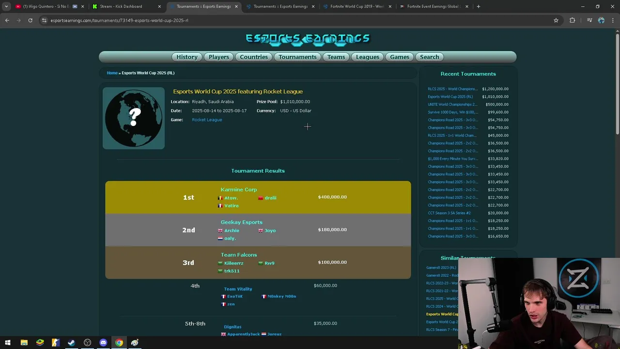620x349 pixels.
Task: Click the browser back arrow
Action: tap(7, 20)
